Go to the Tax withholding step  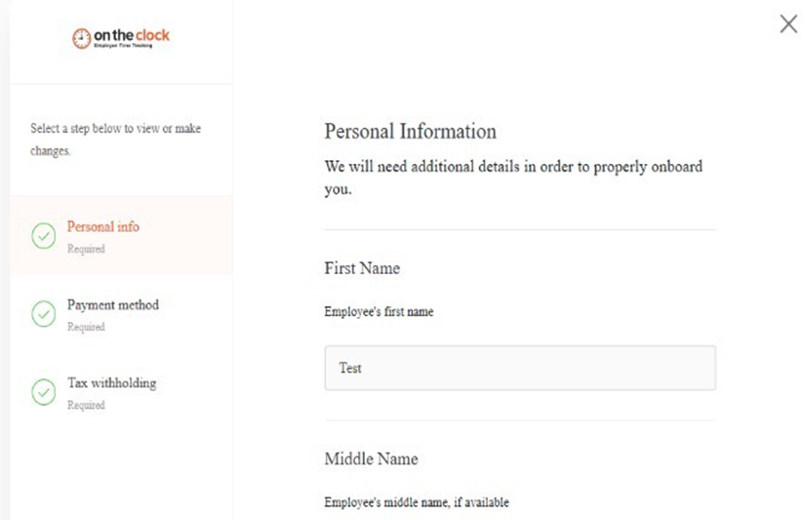point(111,383)
